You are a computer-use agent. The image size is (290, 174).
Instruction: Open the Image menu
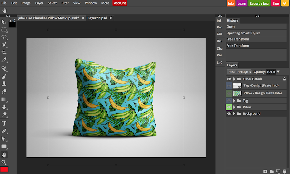tap(26, 3)
